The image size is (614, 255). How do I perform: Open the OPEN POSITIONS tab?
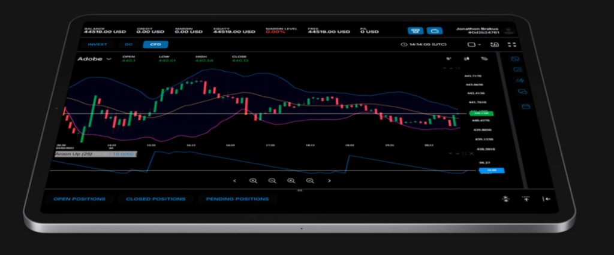(x=80, y=199)
